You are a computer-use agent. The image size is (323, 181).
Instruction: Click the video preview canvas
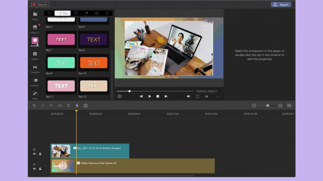(x=169, y=48)
